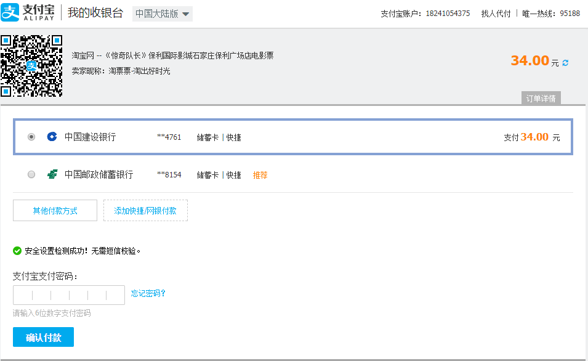Click the 忘记密码? link
The height and width of the screenshot is (361, 588).
click(x=148, y=293)
